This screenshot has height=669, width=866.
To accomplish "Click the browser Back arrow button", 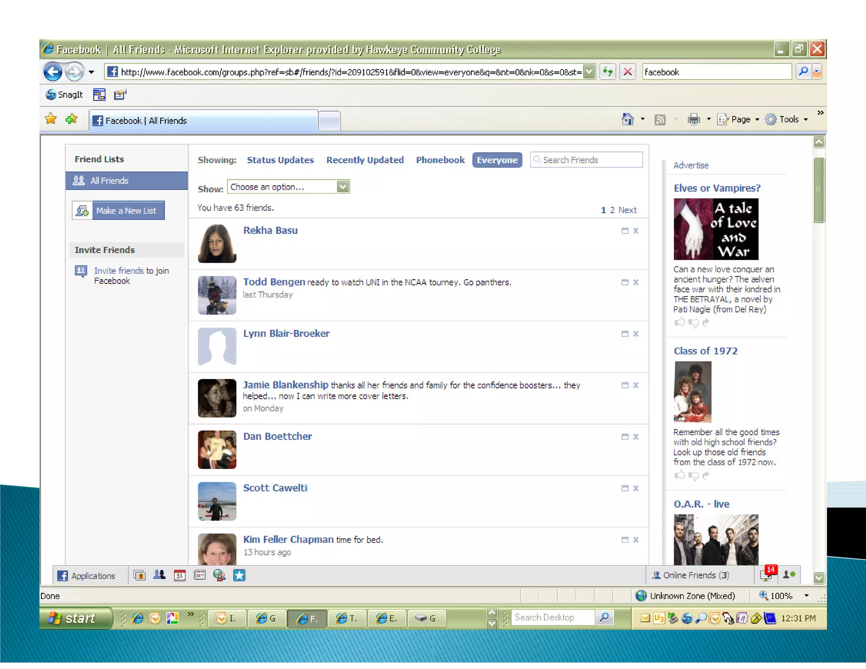I will pos(53,72).
